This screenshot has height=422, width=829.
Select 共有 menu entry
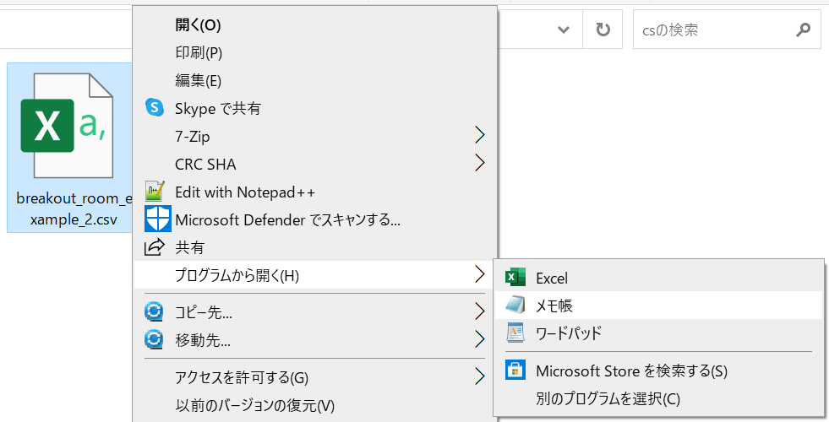[315, 247]
